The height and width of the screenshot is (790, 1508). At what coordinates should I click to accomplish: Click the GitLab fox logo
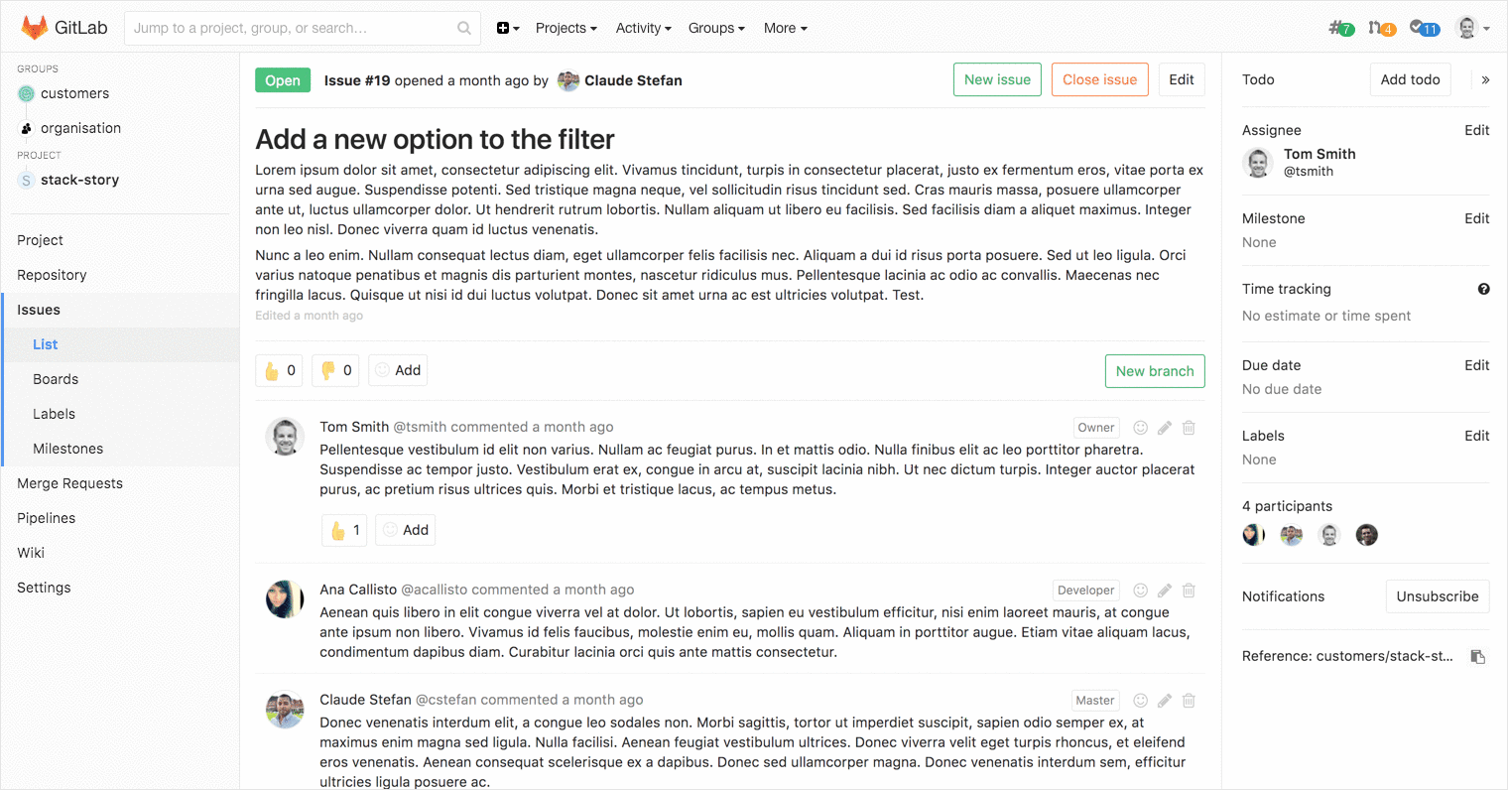[x=35, y=28]
